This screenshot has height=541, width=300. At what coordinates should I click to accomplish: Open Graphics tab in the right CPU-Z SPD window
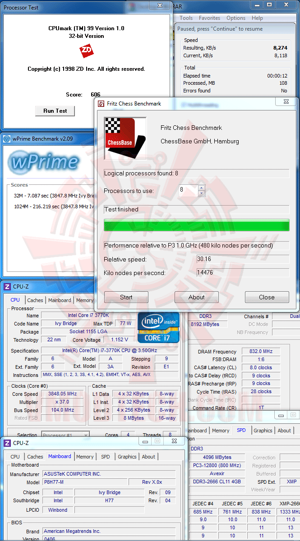[263, 431]
